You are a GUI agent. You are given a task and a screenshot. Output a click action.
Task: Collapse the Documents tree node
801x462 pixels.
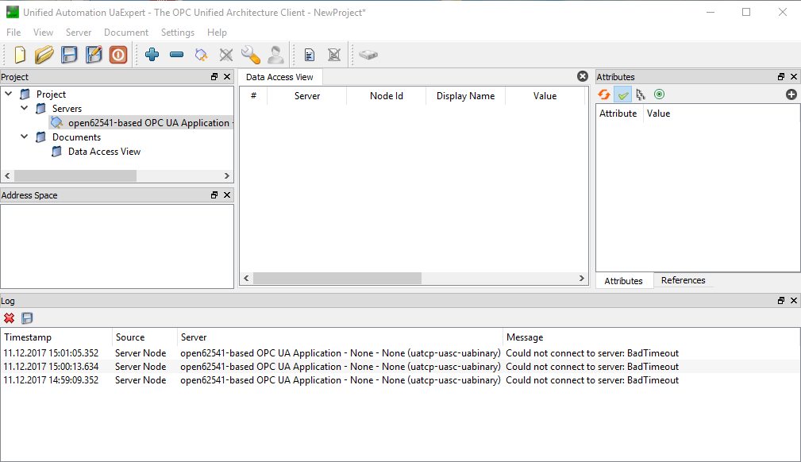[x=24, y=137]
